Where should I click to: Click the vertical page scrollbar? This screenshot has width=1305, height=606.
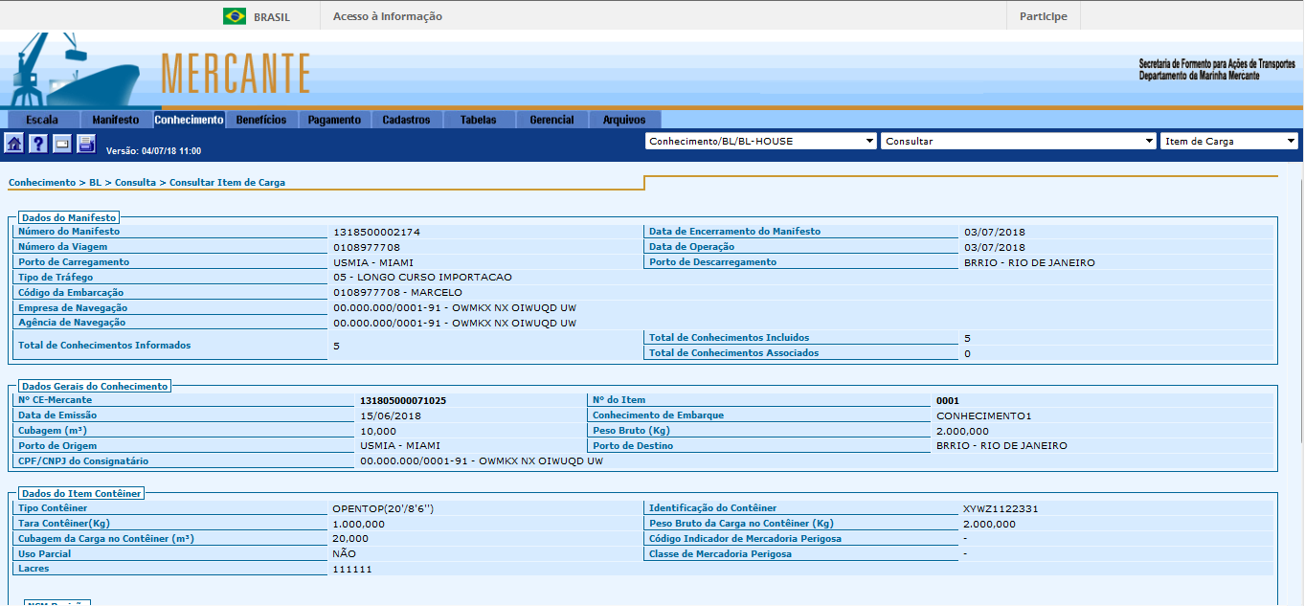click(1296, 383)
